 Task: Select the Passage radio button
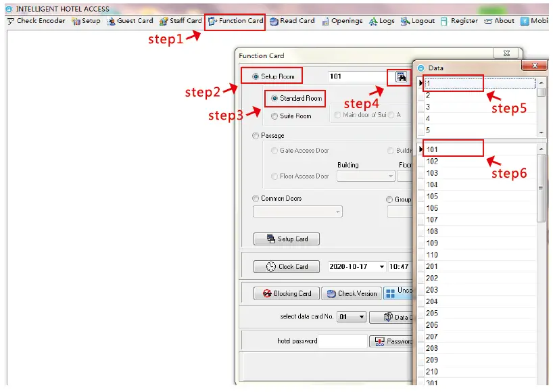(x=256, y=136)
